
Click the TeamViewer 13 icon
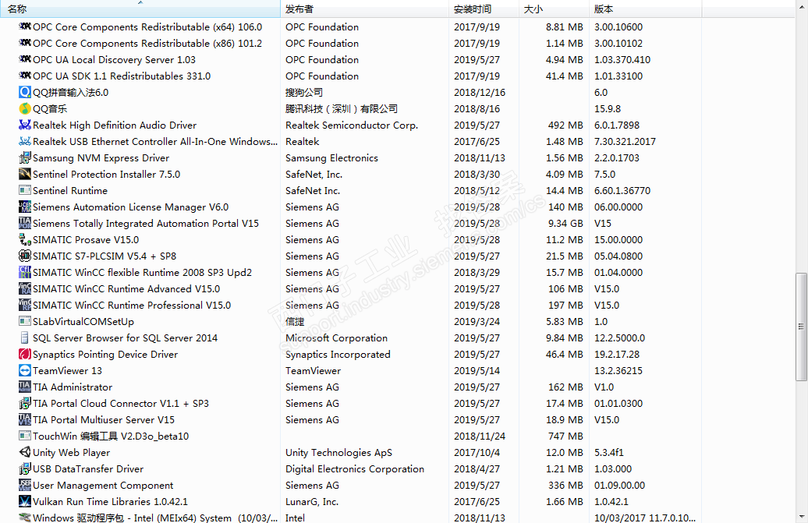25,371
